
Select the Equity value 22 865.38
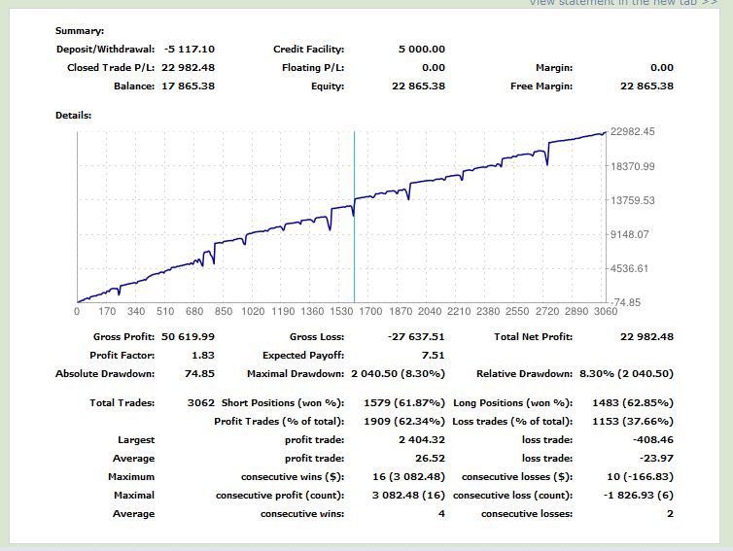pyautogui.click(x=418, y=86)
